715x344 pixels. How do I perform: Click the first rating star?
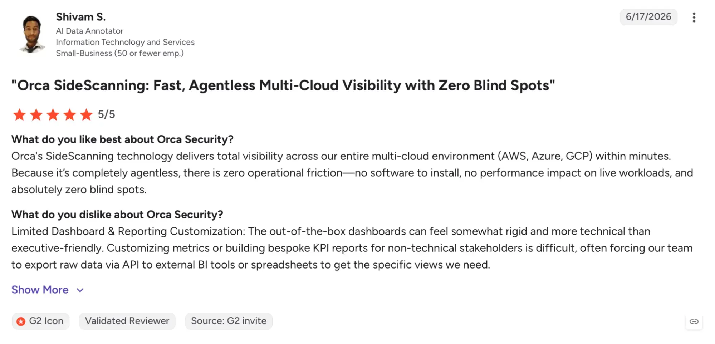tap(19, 115)
